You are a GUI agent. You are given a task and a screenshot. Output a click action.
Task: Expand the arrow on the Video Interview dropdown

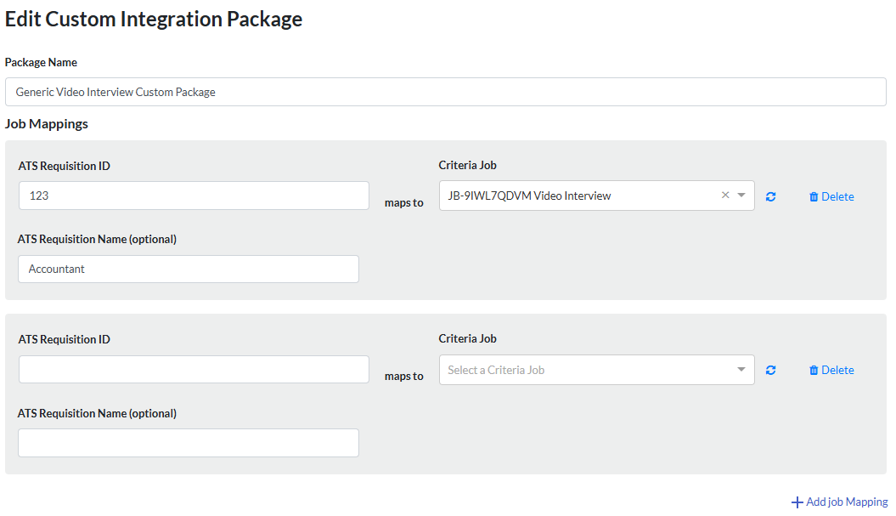point(741,196)
